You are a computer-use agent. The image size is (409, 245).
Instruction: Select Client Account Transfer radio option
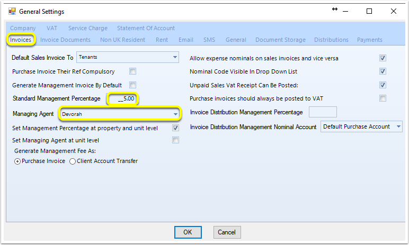click(73, 161)
